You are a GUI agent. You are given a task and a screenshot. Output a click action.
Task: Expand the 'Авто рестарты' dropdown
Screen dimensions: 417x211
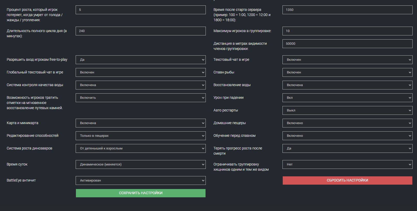click(347, 110)
